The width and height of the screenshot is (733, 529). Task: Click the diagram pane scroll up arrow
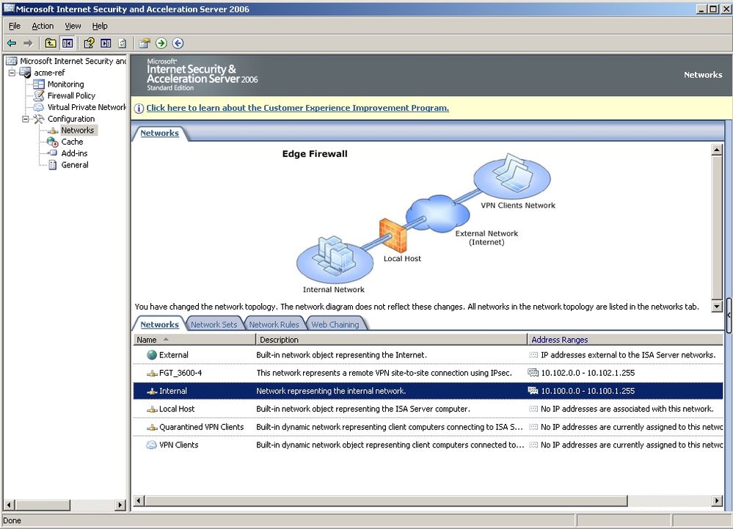717,150
